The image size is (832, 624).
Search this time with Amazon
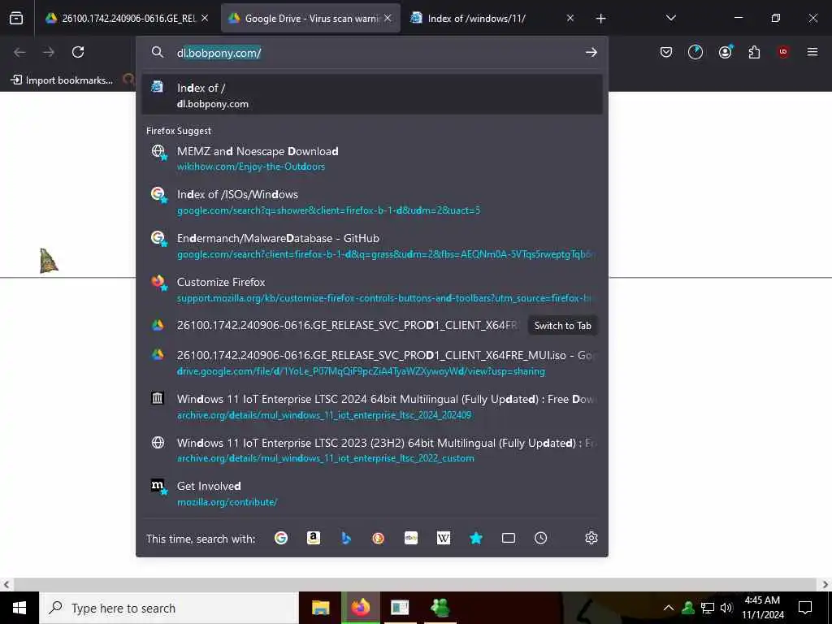pyautogui.click(x=314, y=538)
